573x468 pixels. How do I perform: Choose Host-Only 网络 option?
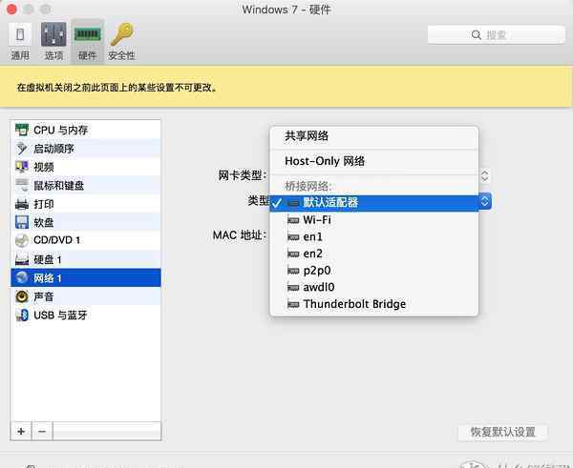tap(374, 161)
